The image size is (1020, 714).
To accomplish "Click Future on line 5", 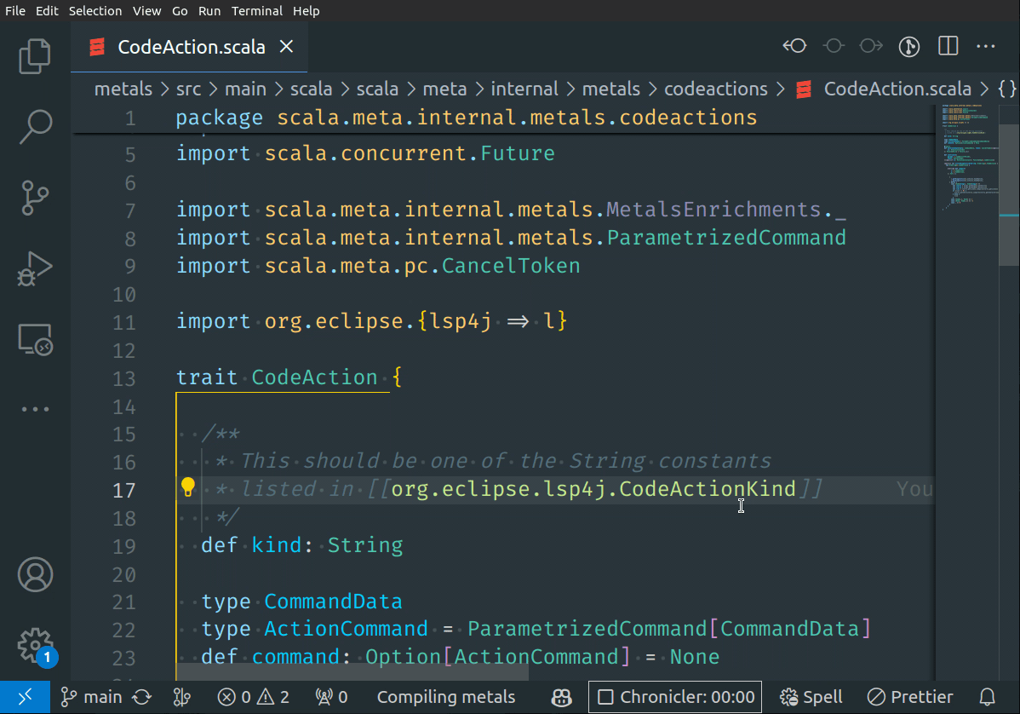I will [x=517, y=153].
